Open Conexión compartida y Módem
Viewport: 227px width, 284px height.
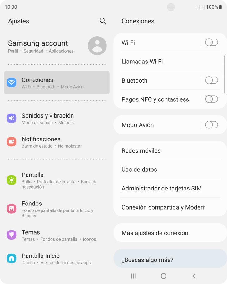click(170, 207)
